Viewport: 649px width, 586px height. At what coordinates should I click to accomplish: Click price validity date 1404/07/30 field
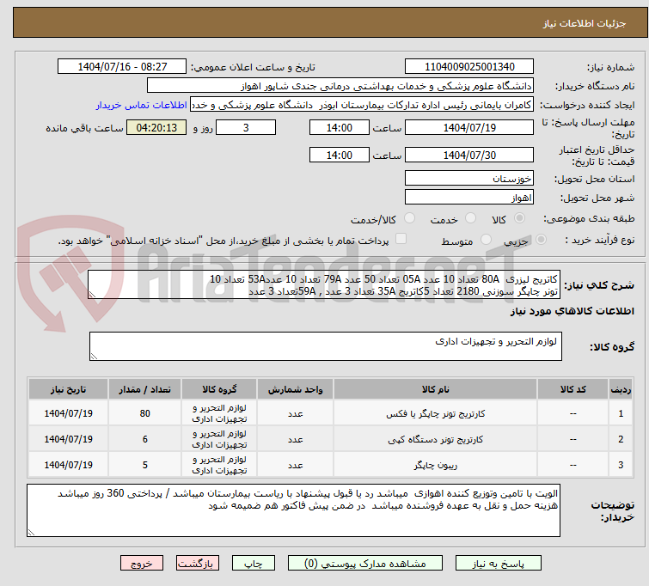tap(469, 156)
